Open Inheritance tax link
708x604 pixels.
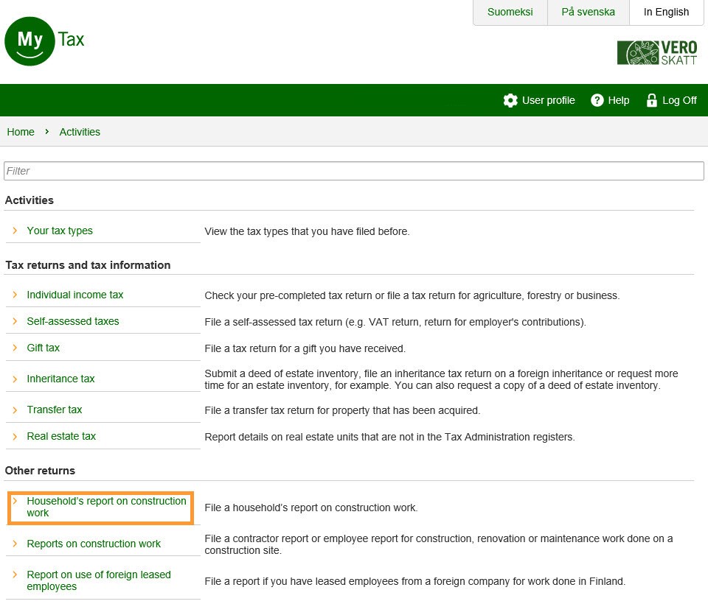(x=61, y=379)
